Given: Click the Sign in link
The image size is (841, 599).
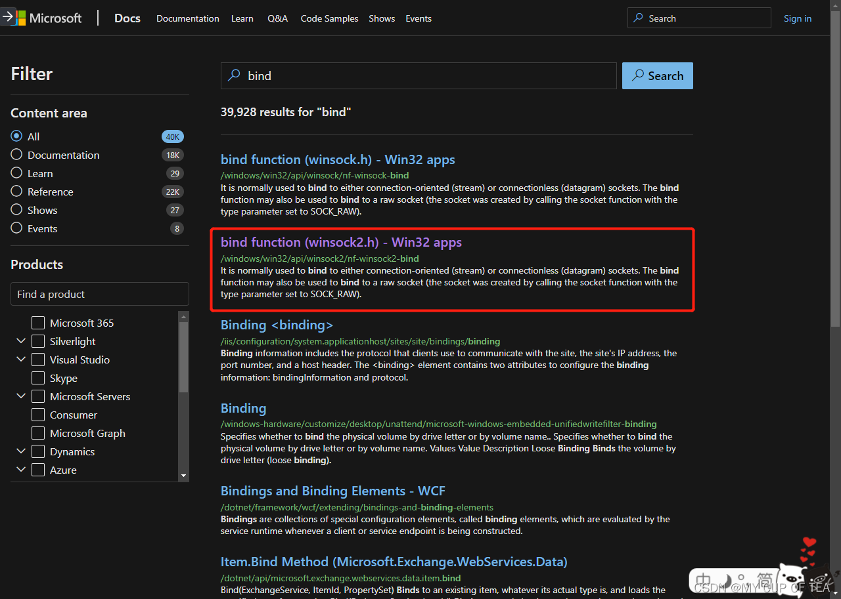Looking at the screenshot, I should [x=798, y=18].
